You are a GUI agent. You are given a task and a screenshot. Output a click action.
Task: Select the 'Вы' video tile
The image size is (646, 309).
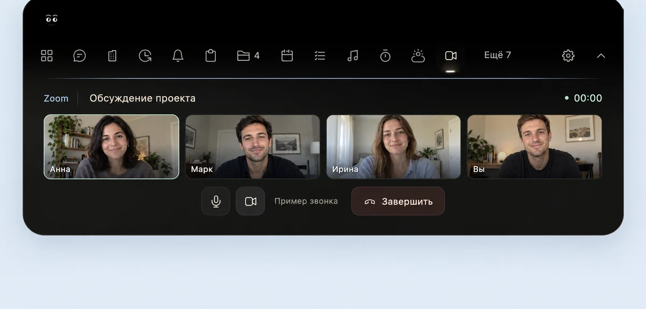point(535,147)
